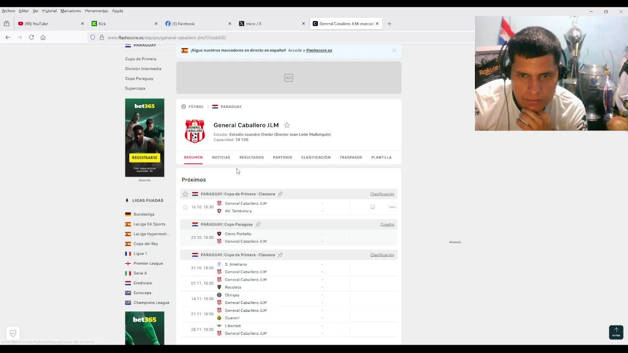Screen dimensions: 628x353
Task: Open the Marcadores menu
Action: 71,11
